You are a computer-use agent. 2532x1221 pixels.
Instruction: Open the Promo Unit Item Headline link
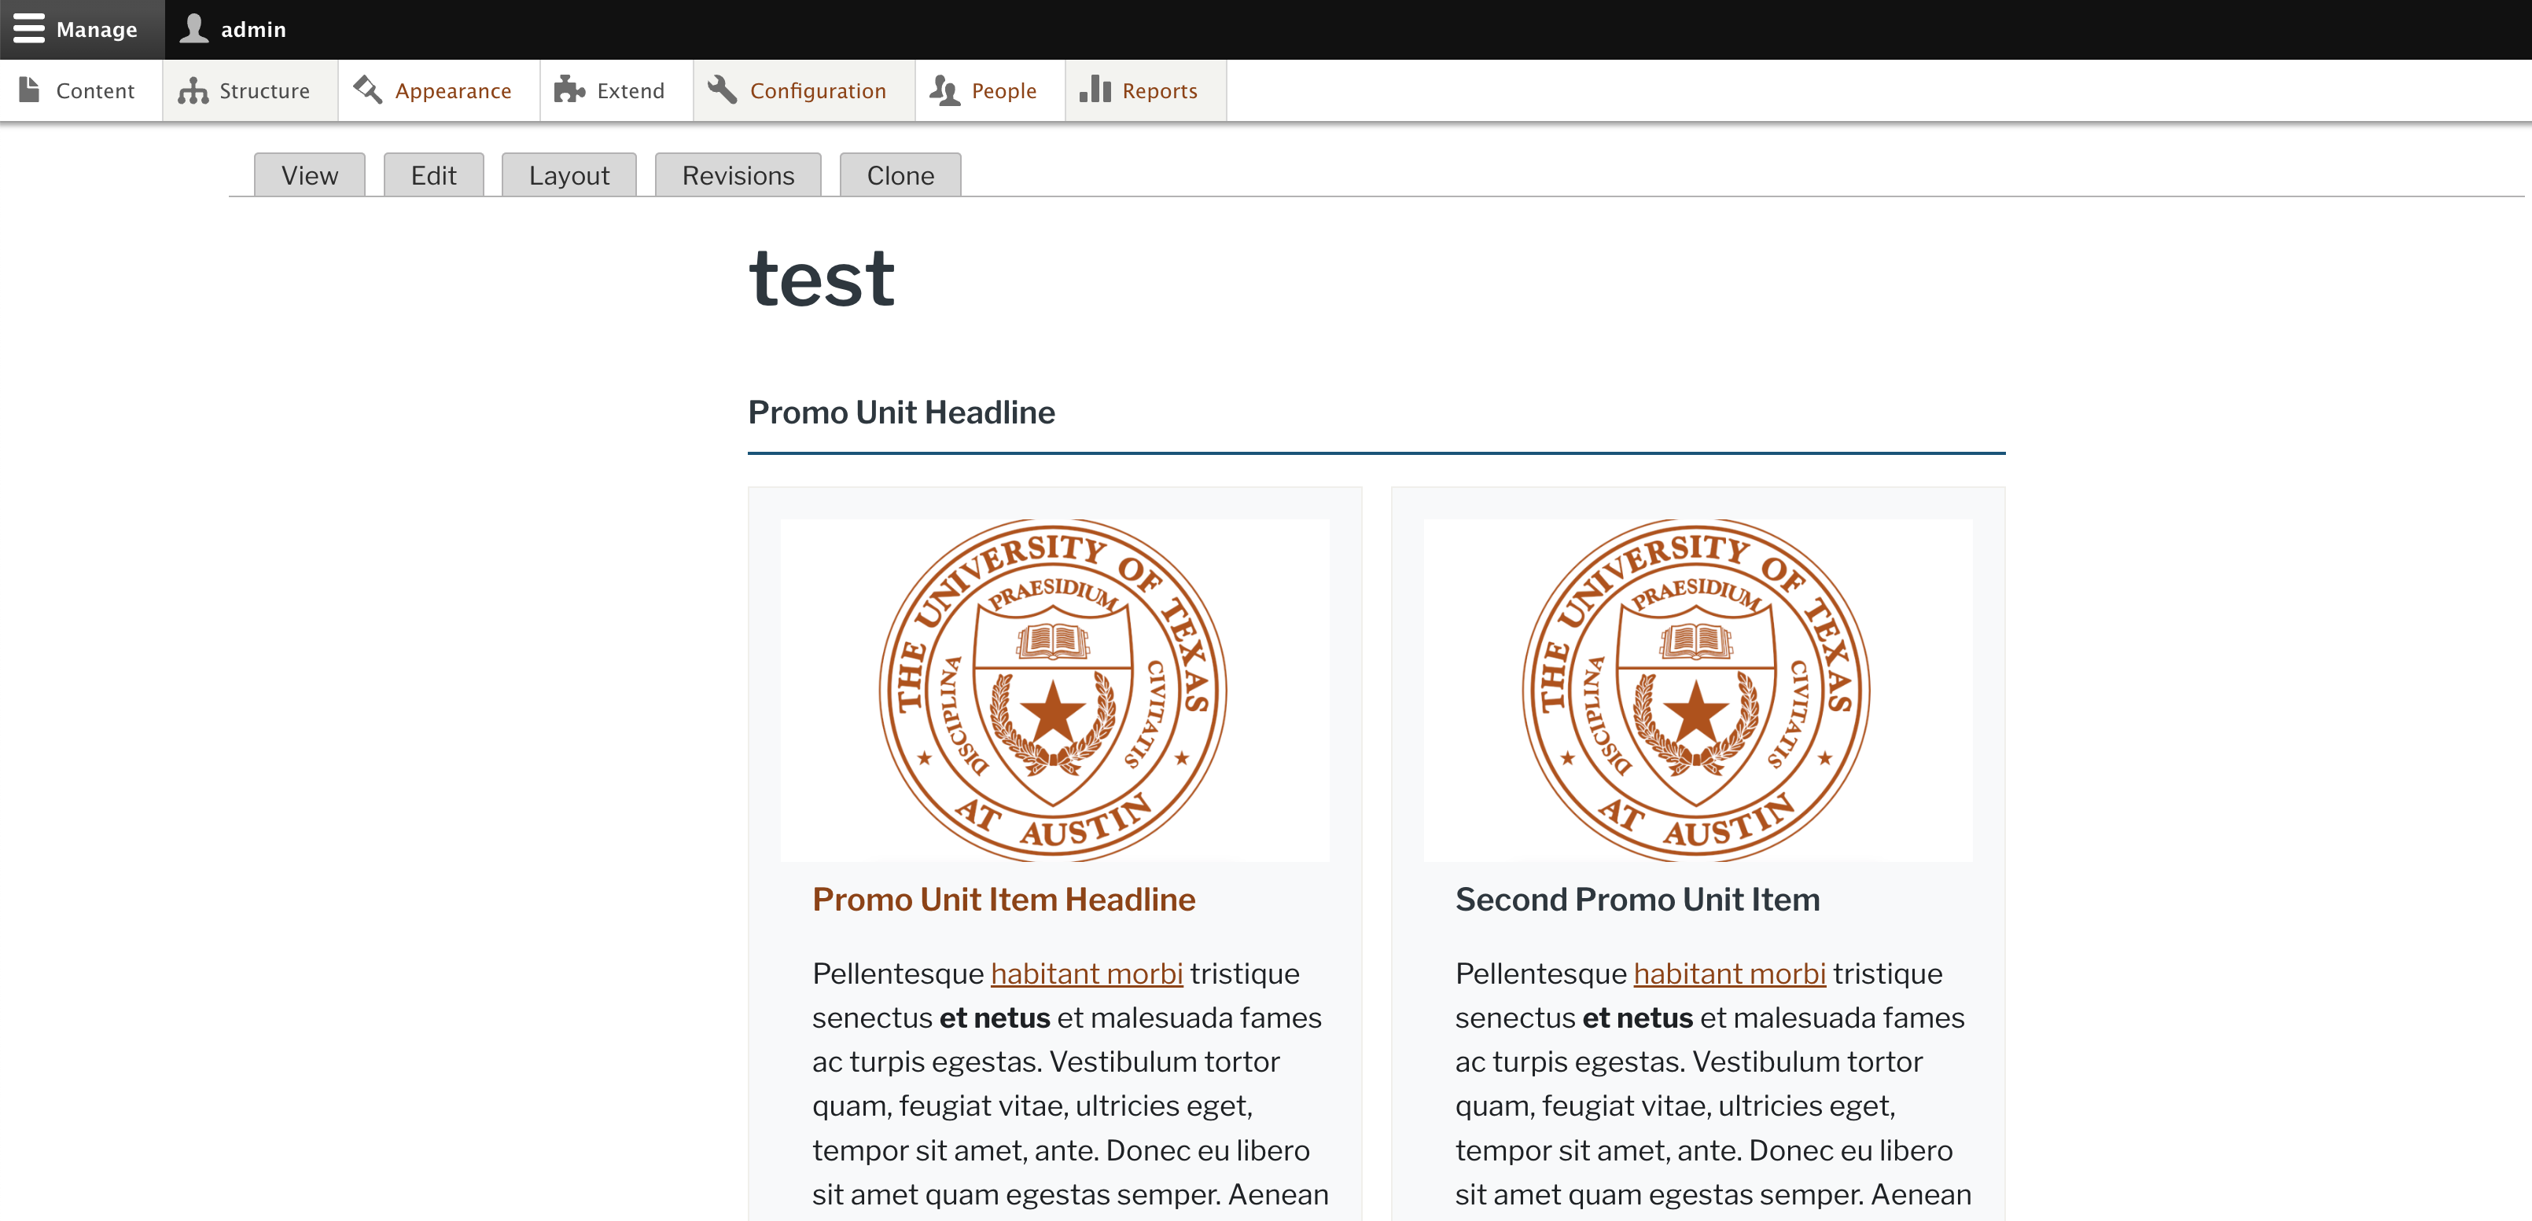tap(1003, 899)
